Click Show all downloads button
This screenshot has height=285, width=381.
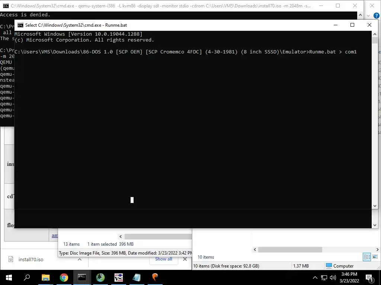[164, 259]
